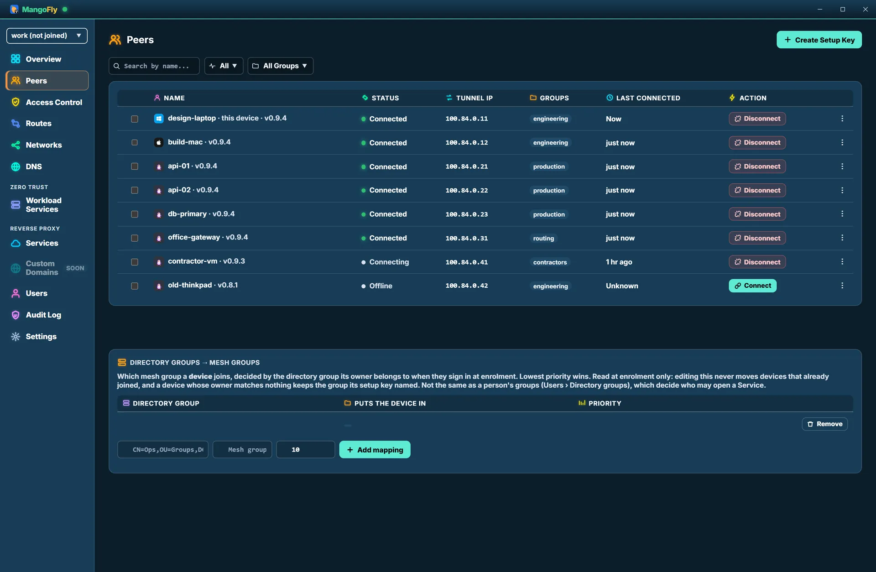Check the api-02 row checkbox
The width and height of the screenshot is (876, 572).
tap(134, 190)
